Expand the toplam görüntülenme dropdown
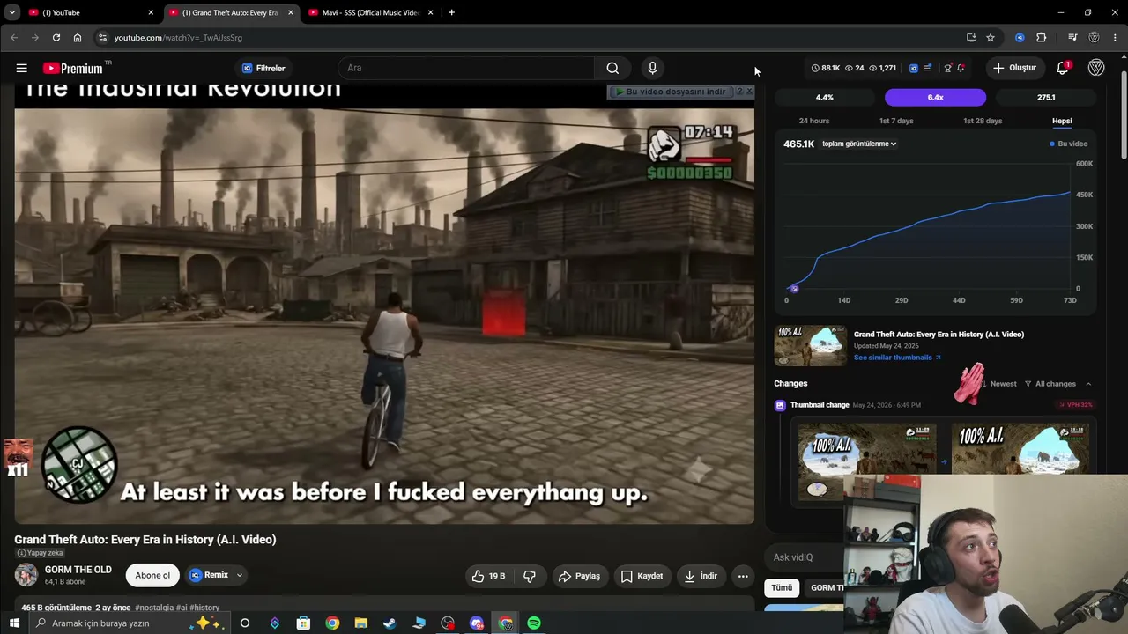Viewport: 1128px width, 634px height. 859,144
